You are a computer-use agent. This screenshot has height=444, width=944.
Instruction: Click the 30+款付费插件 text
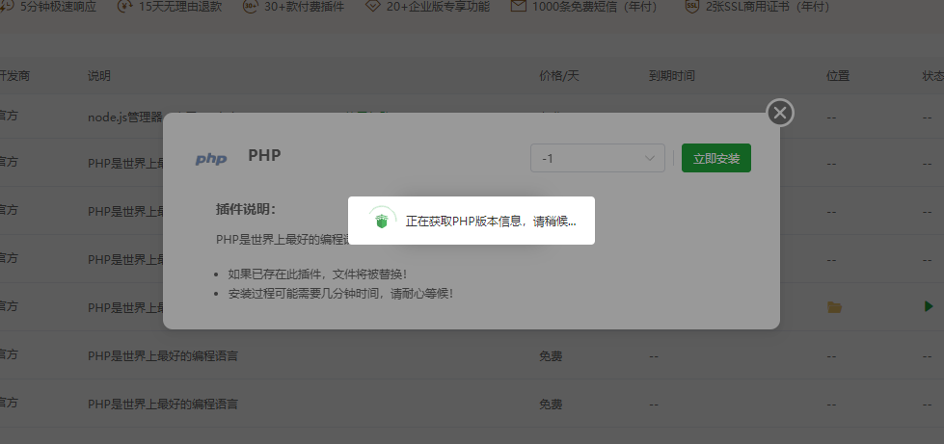pos(304,7)
